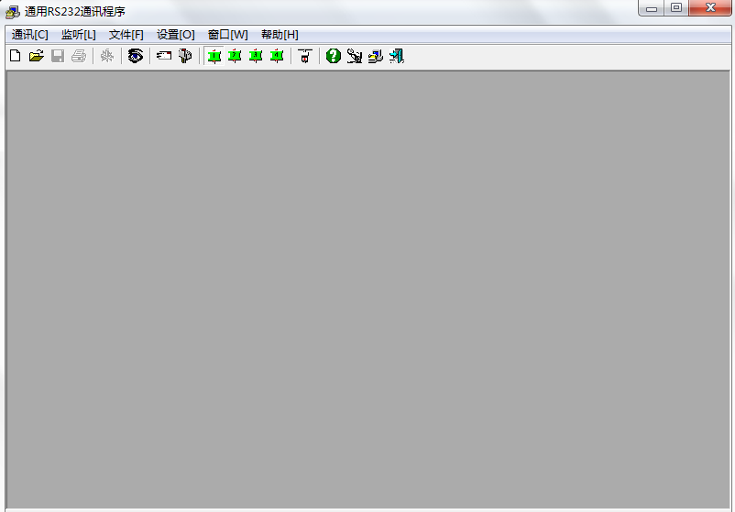The height and width of the screenshot is (512, 735).
Task: Click the mailbox icon in toolbar
Action: click(x=185, y=56)
